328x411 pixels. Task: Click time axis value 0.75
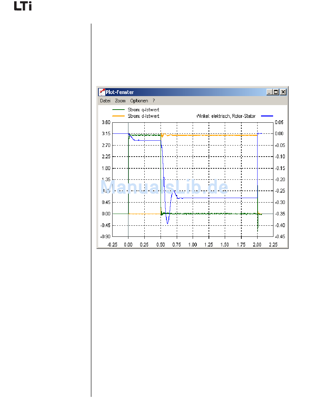point(177,244)
